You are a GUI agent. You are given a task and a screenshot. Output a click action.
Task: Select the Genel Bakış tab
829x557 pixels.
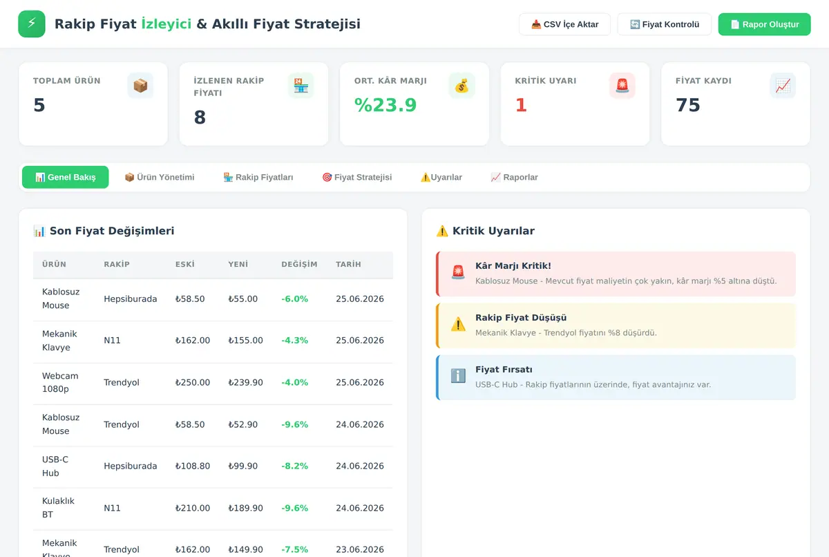pos(65,177)
